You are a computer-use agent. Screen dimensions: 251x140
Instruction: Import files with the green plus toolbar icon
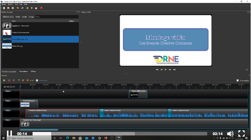pyautogui.click(x=27, y=8)
